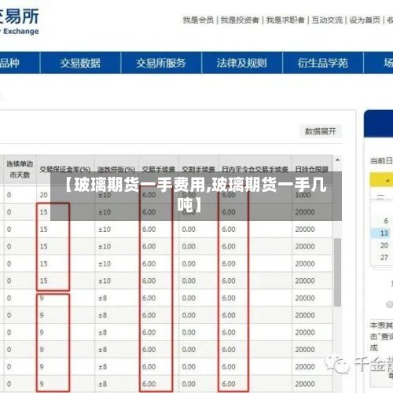Open the 交易数据 navigation menu
393x393 pixels.
[80, 63]
